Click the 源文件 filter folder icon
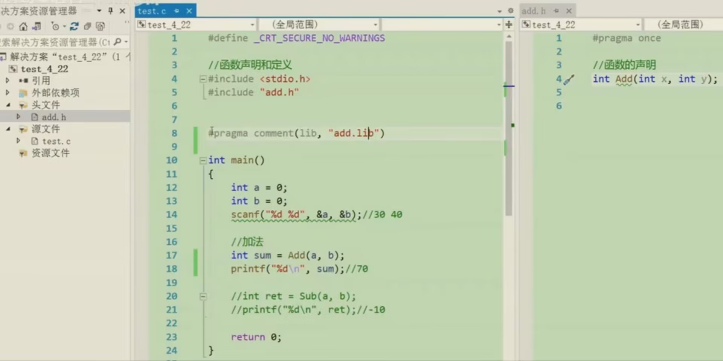The width and height of the screenshot is (723, 361). [x=23, y=129]
